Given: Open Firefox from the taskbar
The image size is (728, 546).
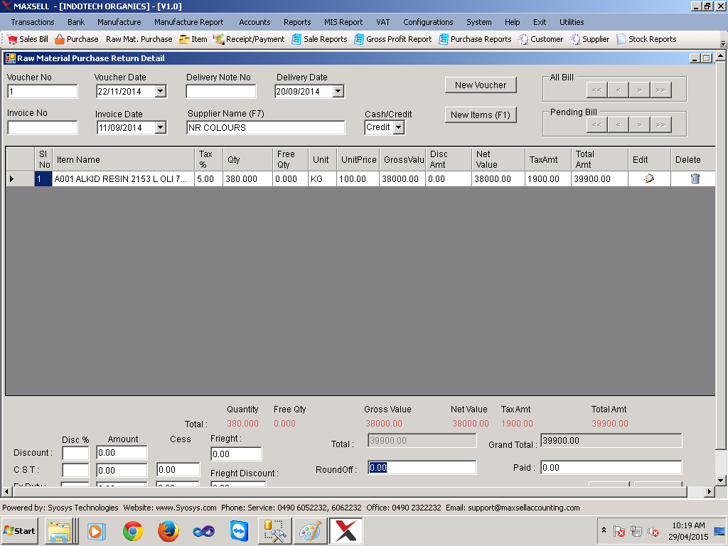Looking at the screenshot, I should coord(168,531).
